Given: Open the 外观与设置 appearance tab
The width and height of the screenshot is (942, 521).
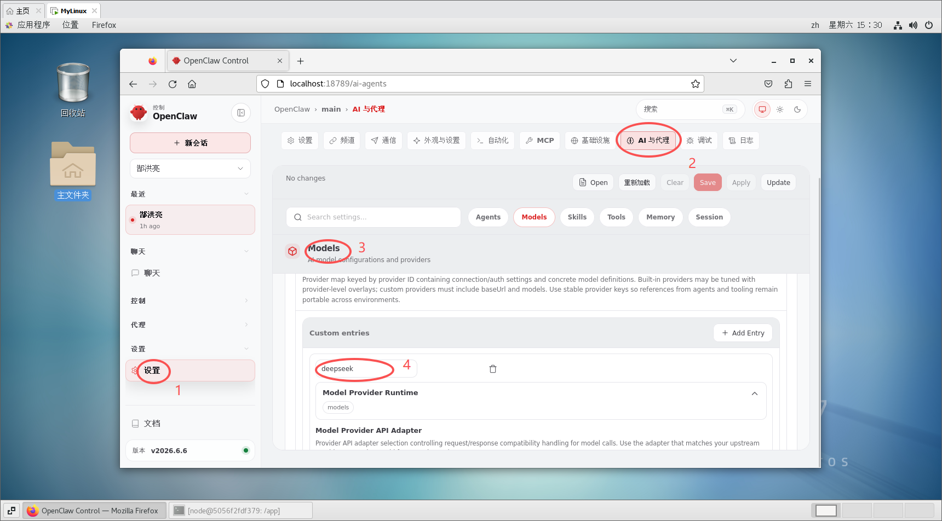Looking at the screenshot, I should (436, 141).
